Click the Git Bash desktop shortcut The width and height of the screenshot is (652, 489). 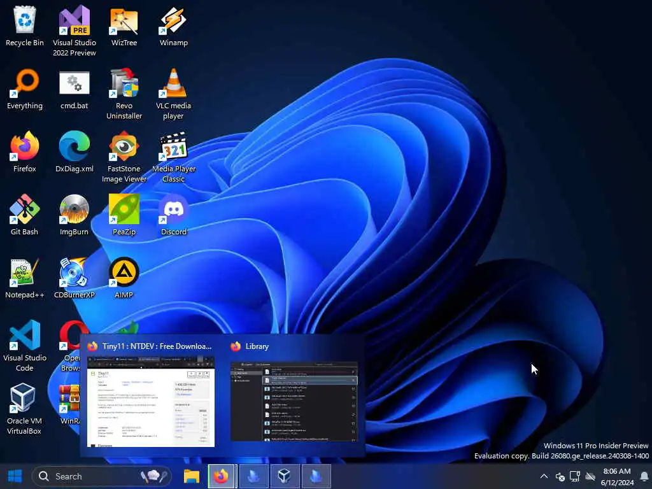(25, 215)
